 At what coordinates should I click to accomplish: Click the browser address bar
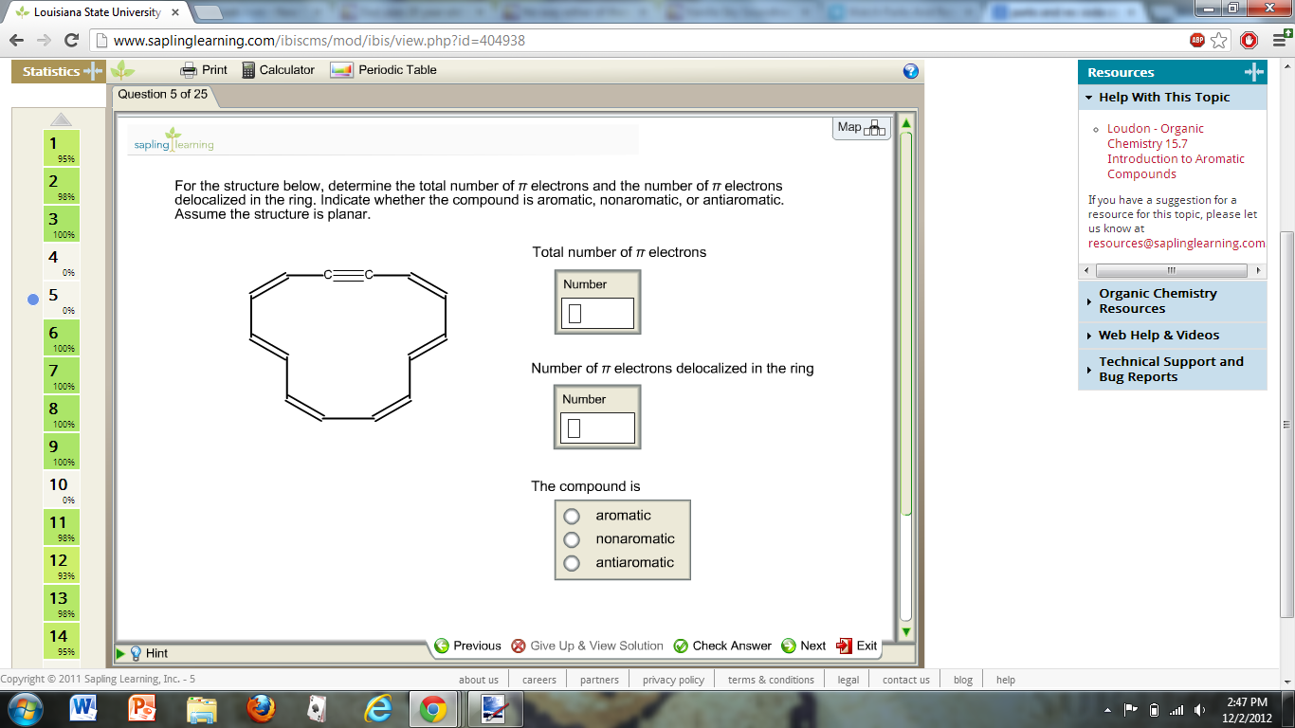(645, 41)
